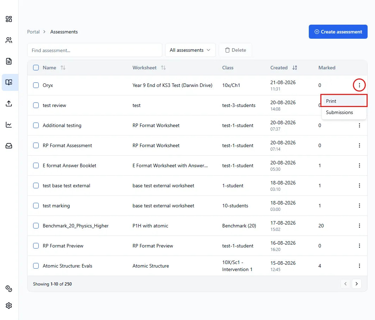Image resolution: width=375 pixels, height=320 pixels.
Task: Tick the checkbox for Atomic Structure: Evals
Action: 36,266
